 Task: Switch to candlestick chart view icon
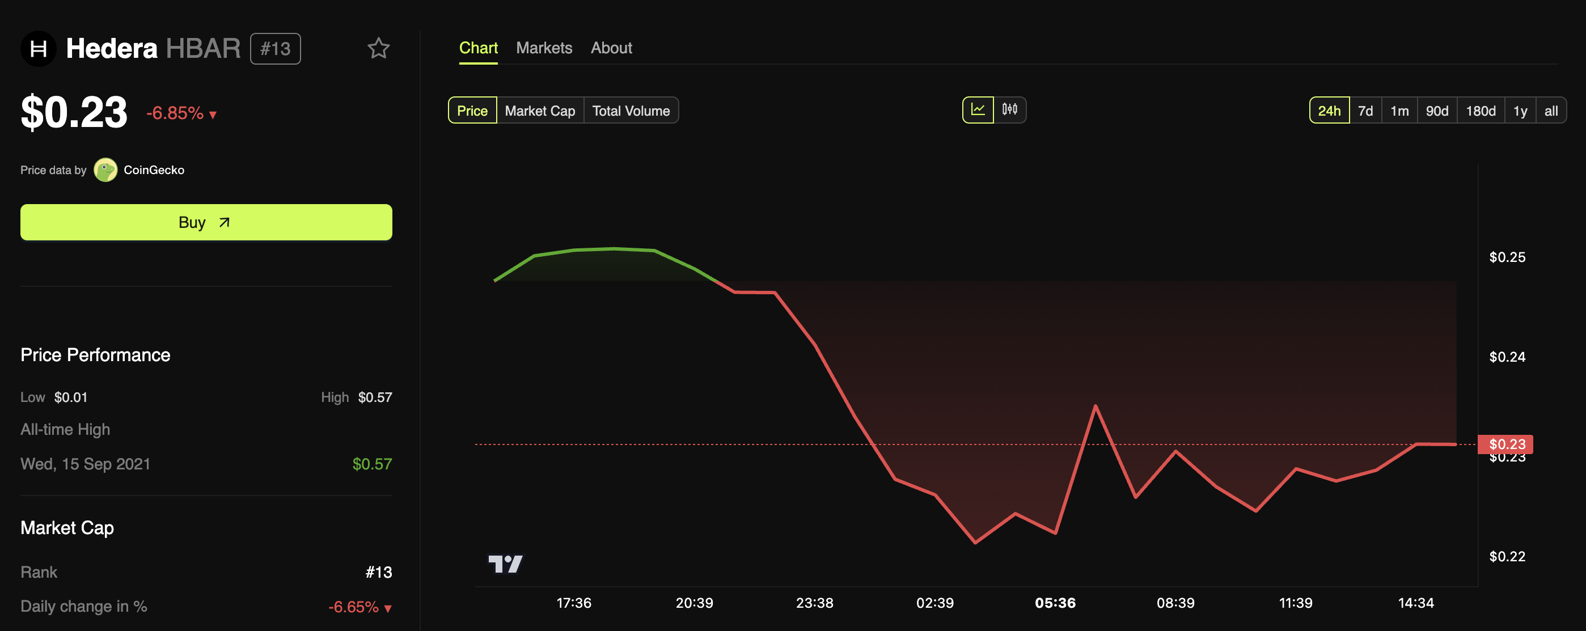1010,110
